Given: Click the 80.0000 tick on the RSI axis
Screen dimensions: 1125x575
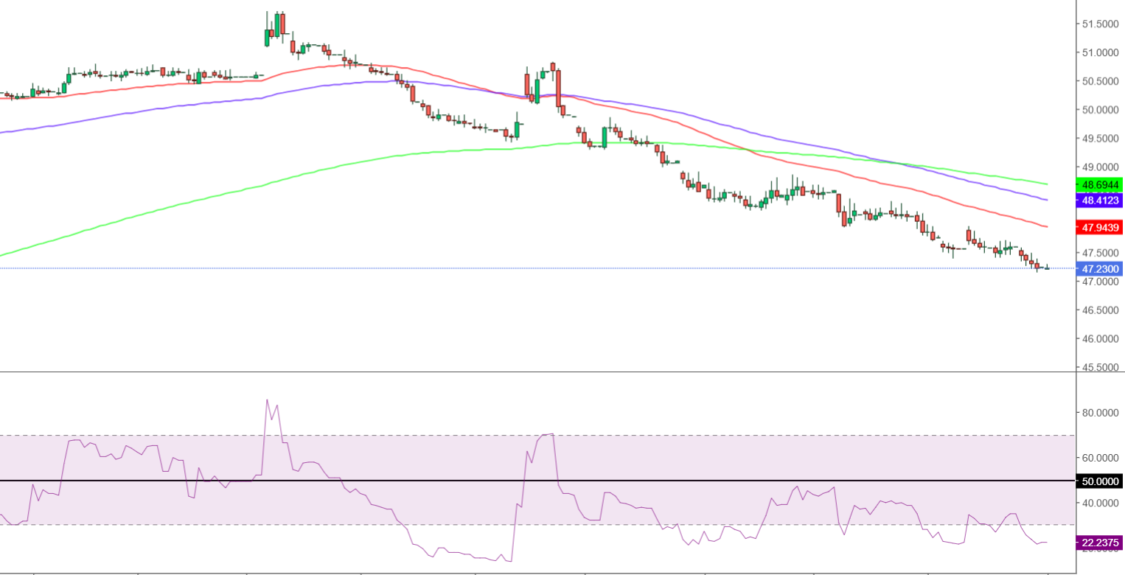Looking at the screenshot, I should coord(1099,413).
